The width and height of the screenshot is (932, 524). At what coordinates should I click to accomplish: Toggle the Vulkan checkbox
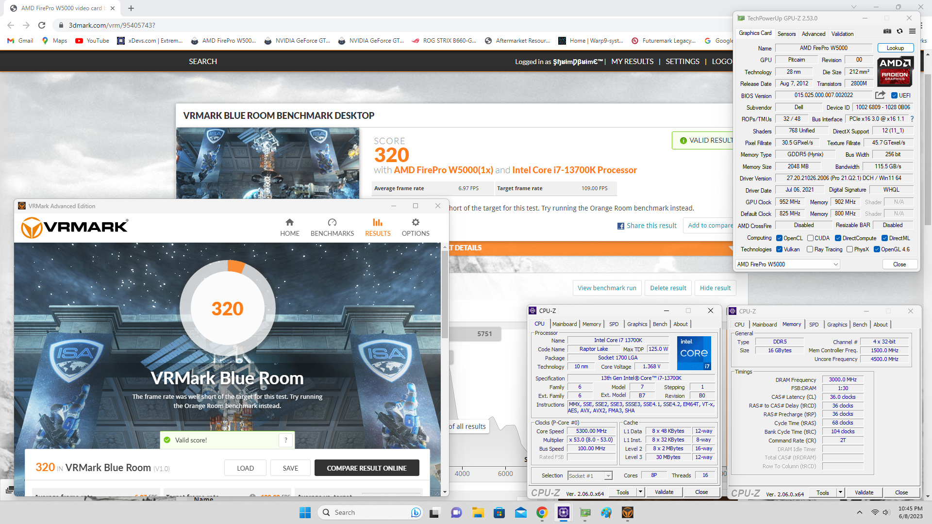point(779,249)
